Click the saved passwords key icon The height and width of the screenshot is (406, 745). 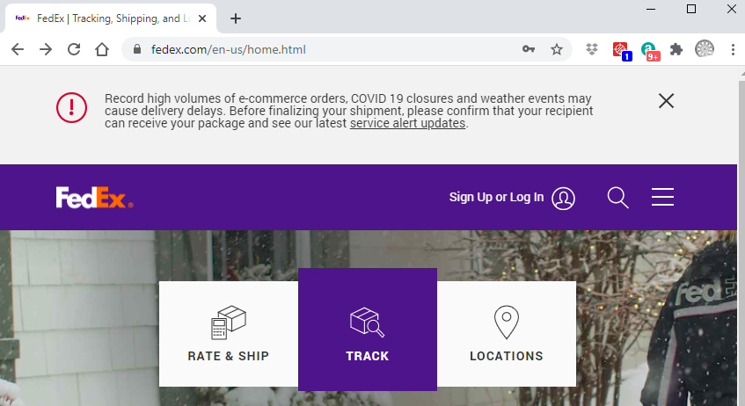tap(529, 50)
